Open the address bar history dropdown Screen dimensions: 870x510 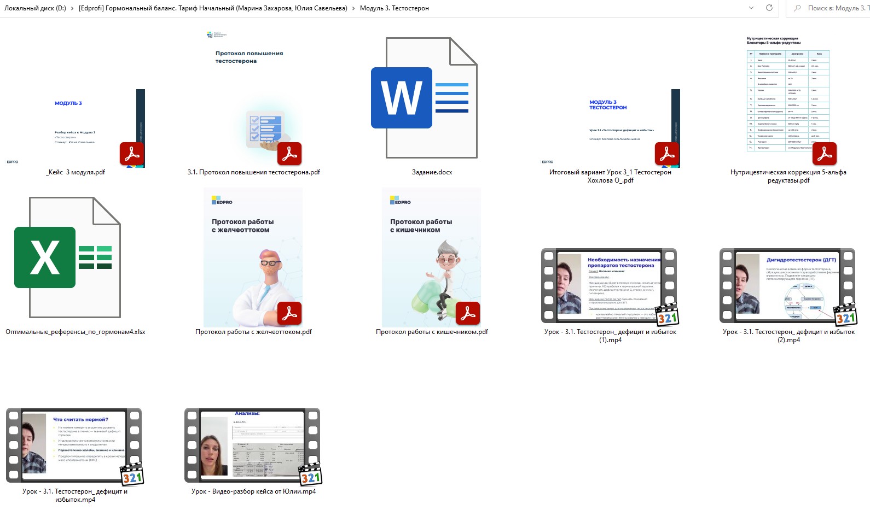751,8
